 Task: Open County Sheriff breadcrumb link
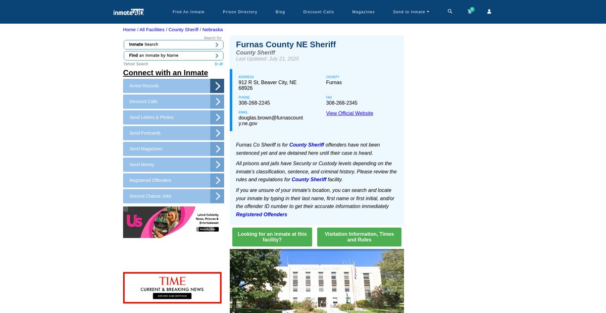click(183, 30)
